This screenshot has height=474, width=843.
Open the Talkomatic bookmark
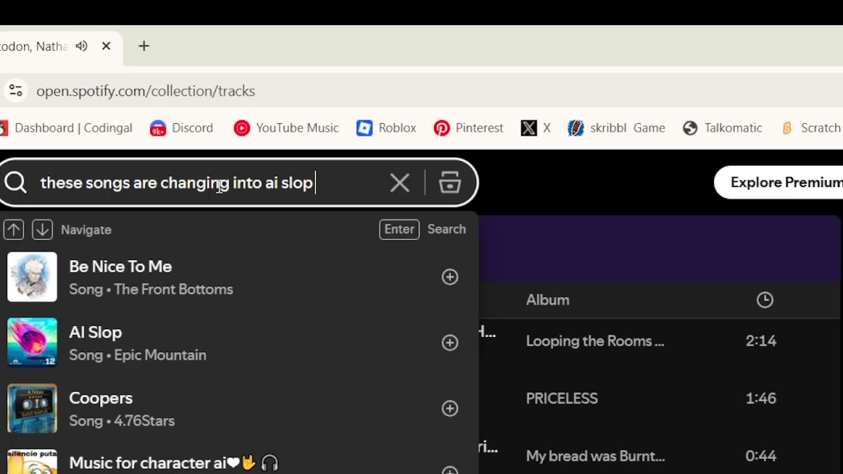pos(722,128)
